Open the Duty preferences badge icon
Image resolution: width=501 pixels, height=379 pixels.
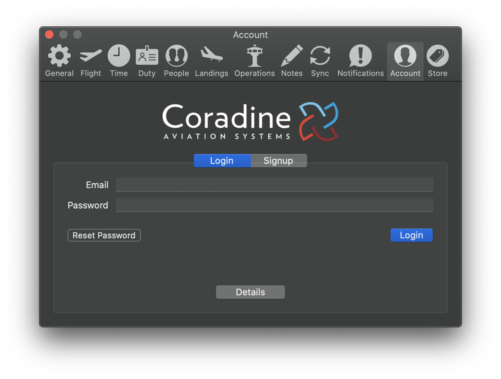(147, 56)
